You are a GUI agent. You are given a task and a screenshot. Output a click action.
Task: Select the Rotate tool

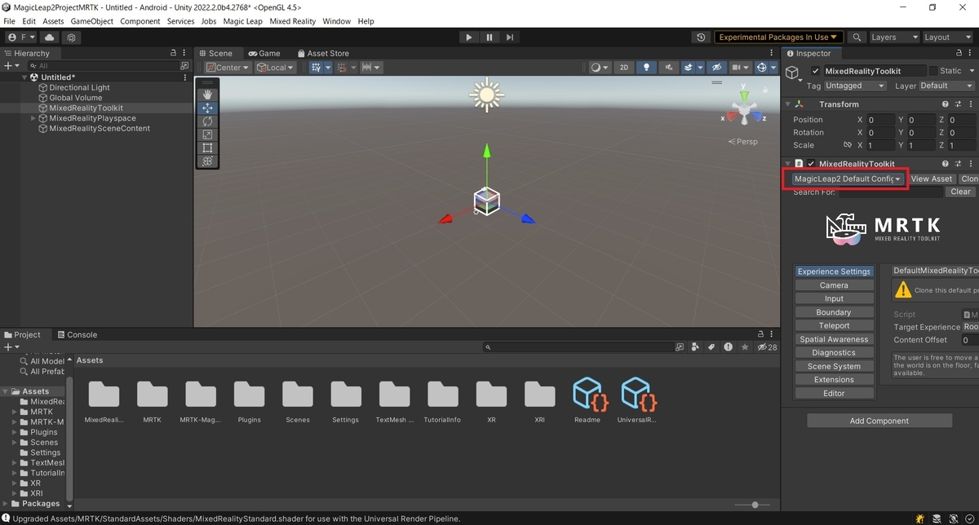click(x=207, y=121)
